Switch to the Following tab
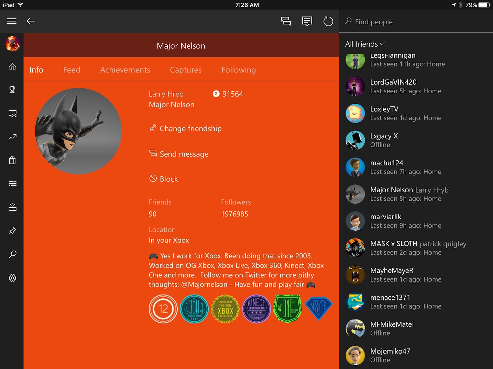 point(239,70)
